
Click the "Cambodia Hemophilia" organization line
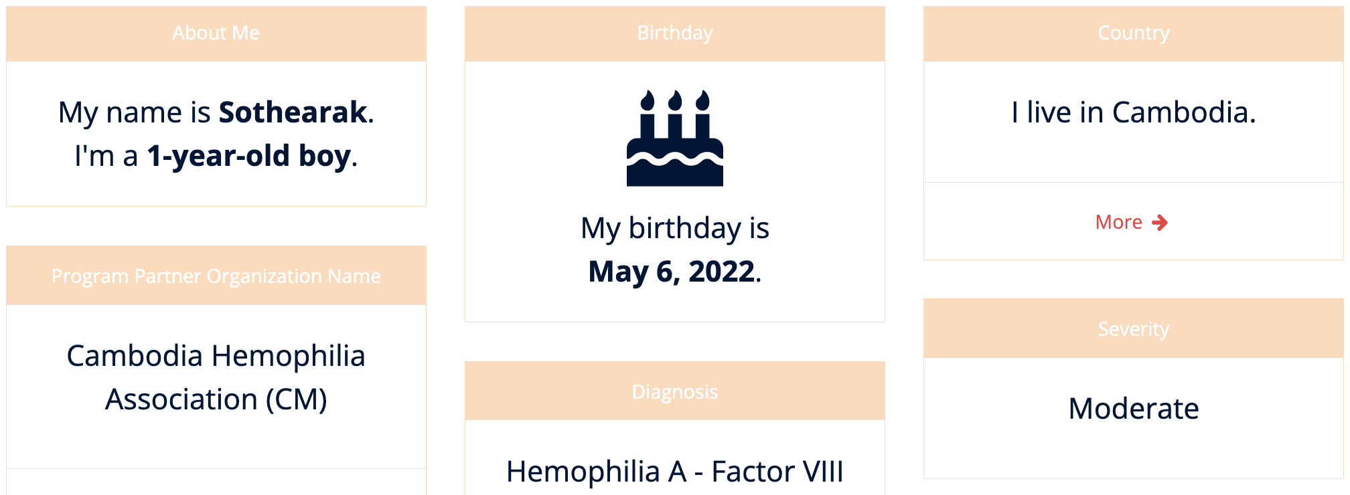coord(216,356)
